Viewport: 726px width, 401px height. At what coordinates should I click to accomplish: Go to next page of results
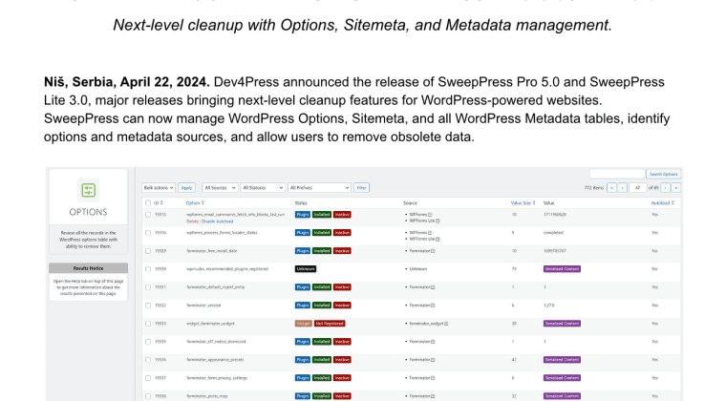[x=666, y=188]
